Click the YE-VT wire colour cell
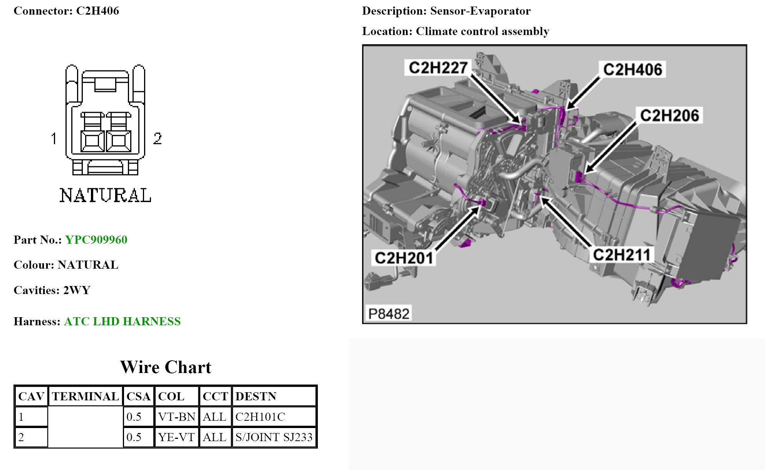765x470 pixels. [x=176, y=437]
